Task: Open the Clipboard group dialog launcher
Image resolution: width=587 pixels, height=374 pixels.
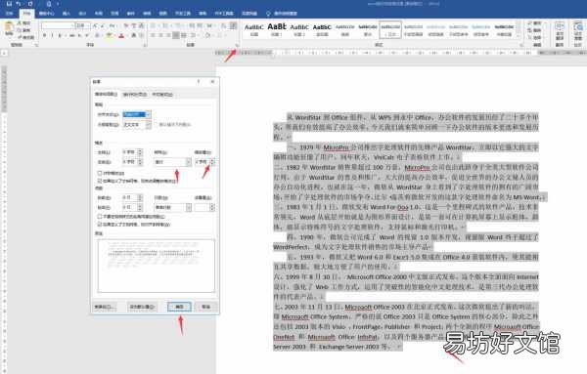Action: (x=36, y=45)
